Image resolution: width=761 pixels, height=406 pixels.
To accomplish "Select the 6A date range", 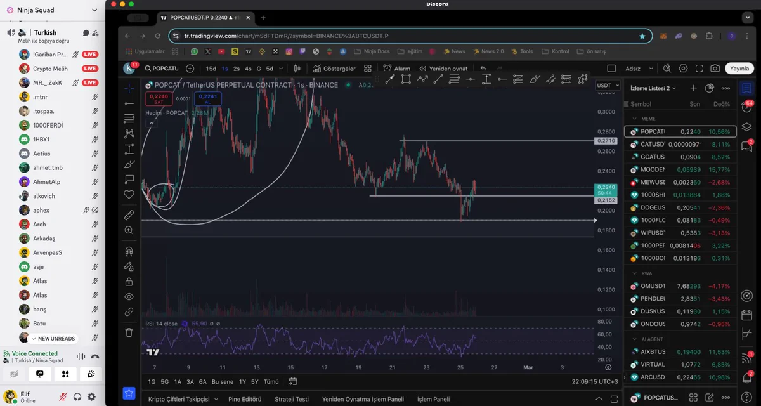I will (203, 382).
